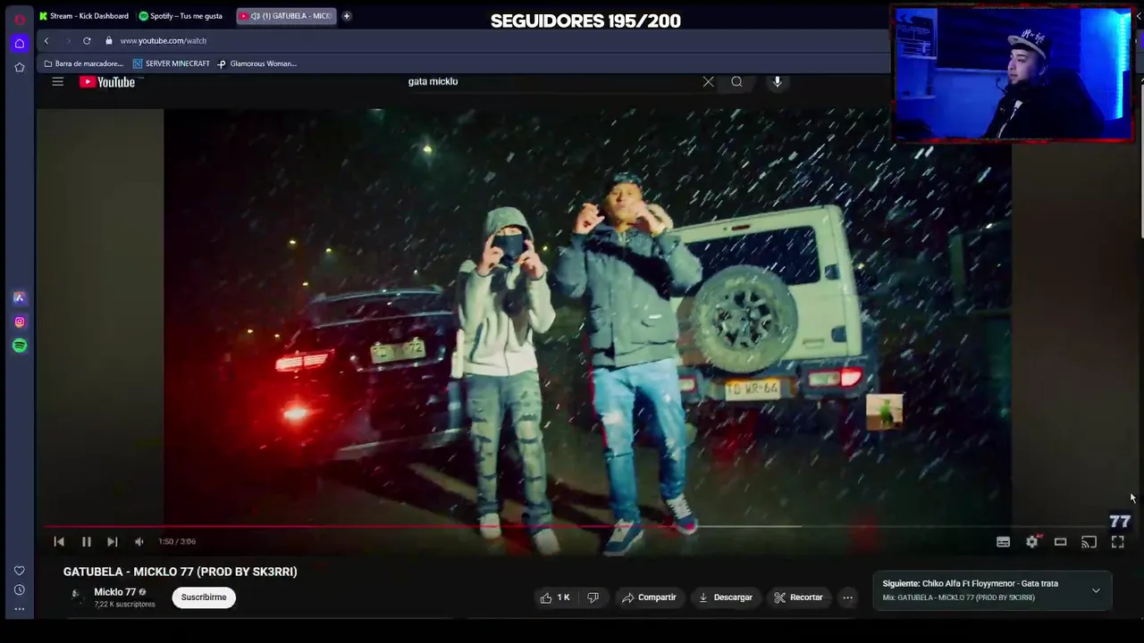Open the sidebar history clock icon

click(x=19, y=589)
